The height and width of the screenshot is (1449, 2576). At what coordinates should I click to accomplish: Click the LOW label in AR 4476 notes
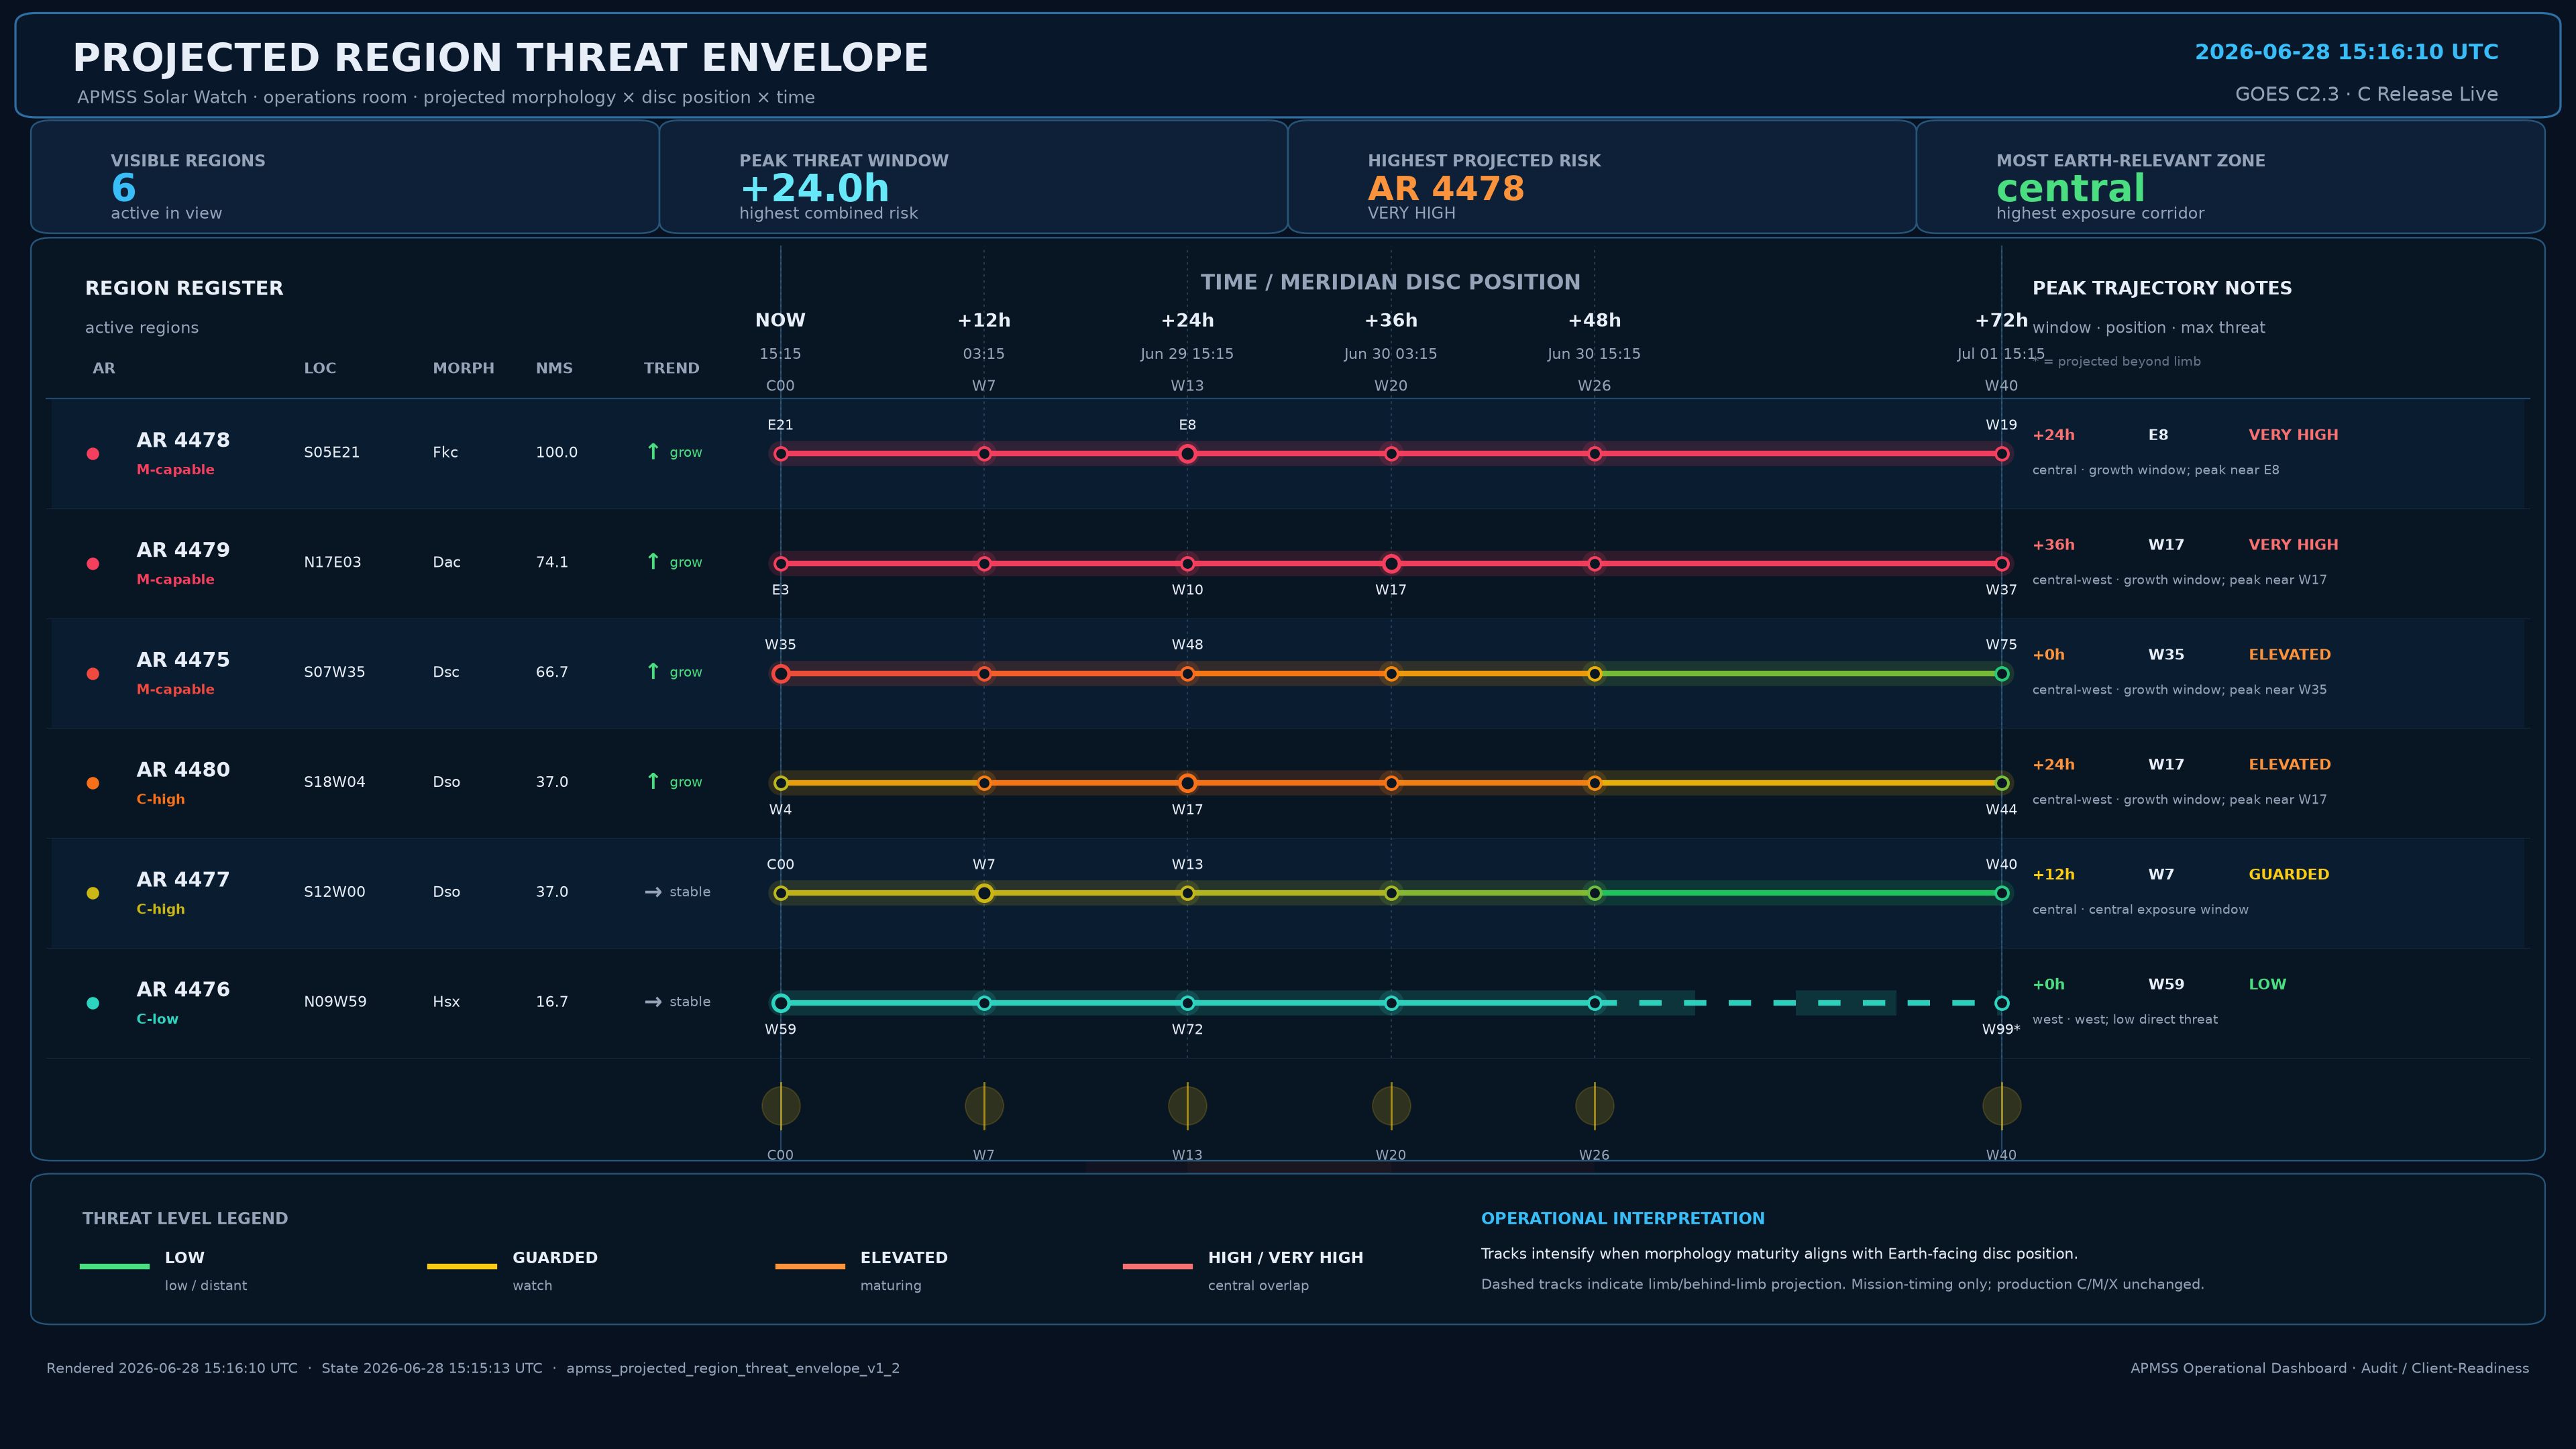pyautogui.click(x=2267, y=984)
